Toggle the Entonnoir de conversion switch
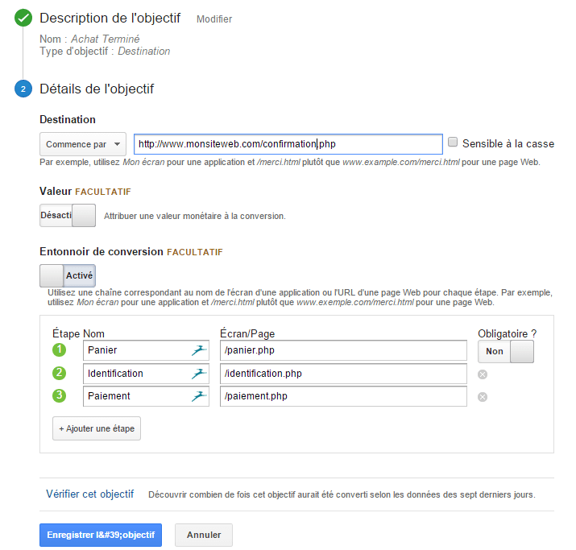576x550 pixels. 68,275
